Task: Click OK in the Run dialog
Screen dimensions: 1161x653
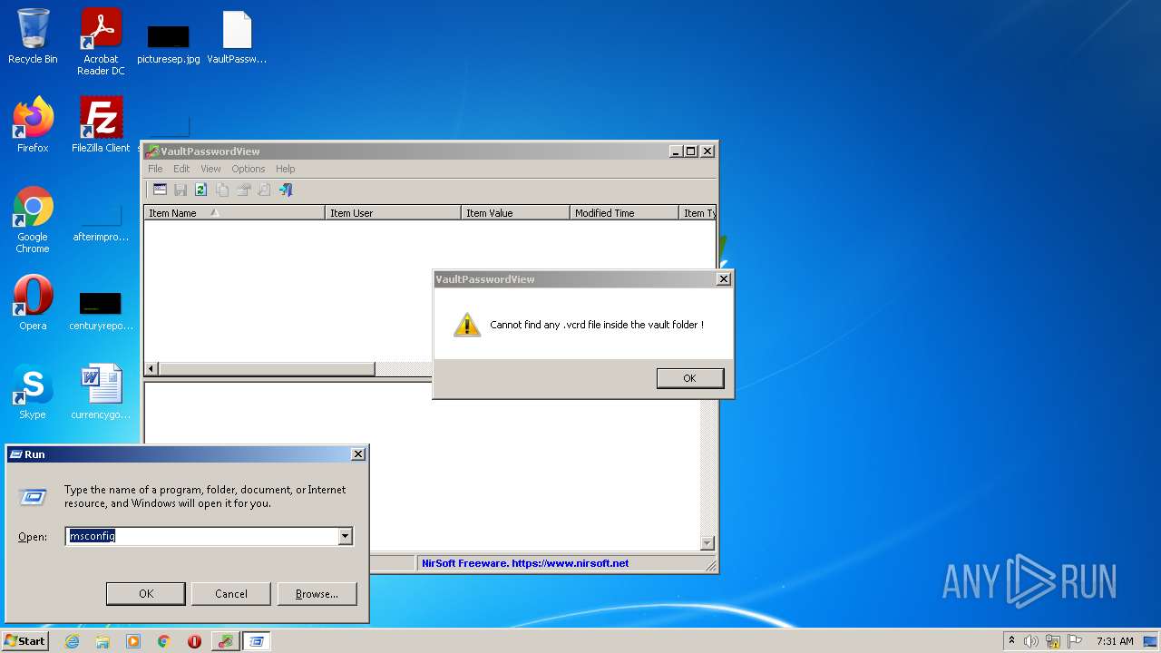Action: pos(146,594)
